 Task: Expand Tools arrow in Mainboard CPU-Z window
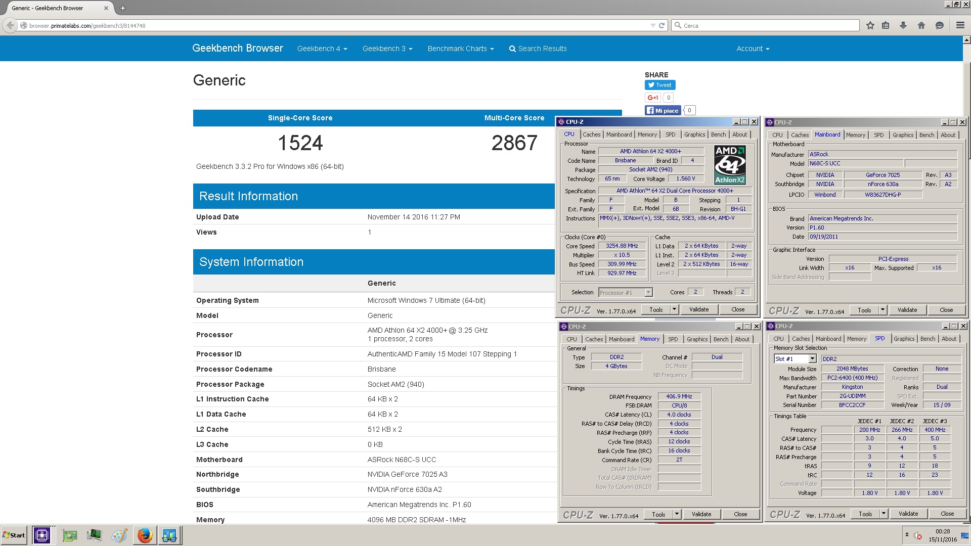click(x=882, y=310)
